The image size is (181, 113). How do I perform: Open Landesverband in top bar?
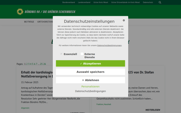84,2
